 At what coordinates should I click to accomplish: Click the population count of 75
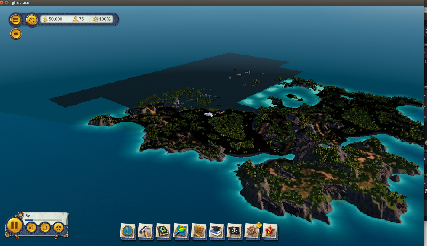click(x=78, y=19)
